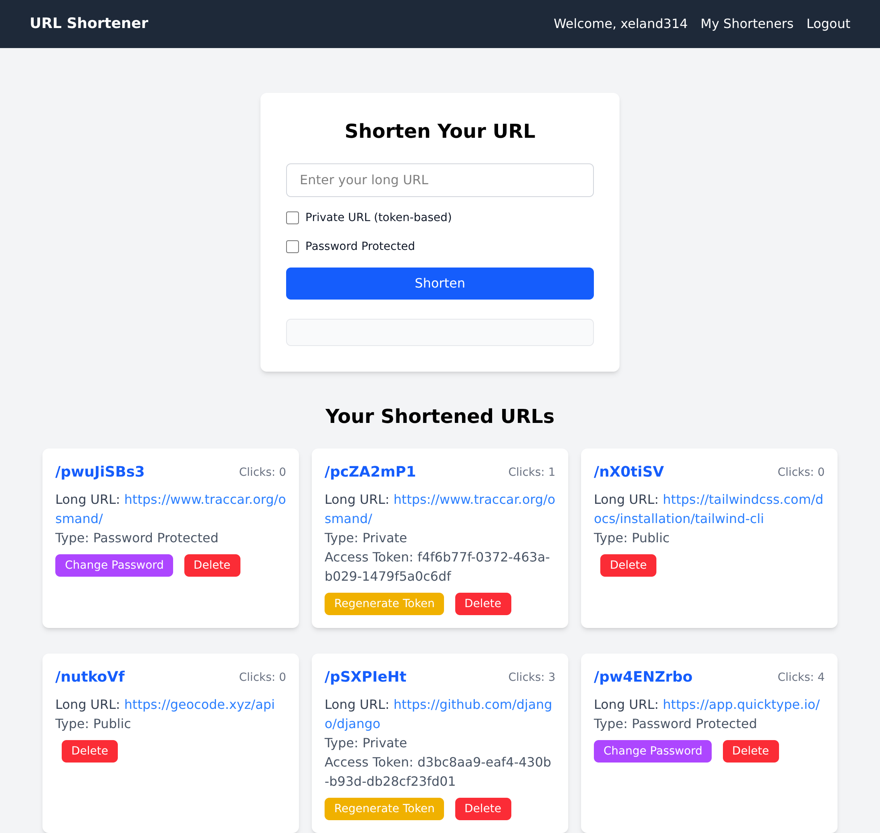Focus the Enter your long URL field

440,180
